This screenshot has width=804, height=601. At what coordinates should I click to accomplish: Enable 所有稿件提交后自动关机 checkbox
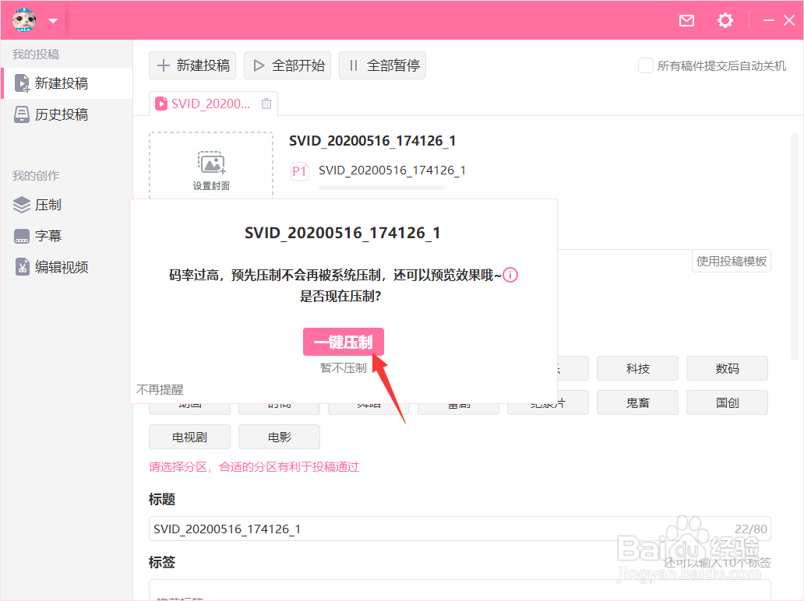[644, 66]
